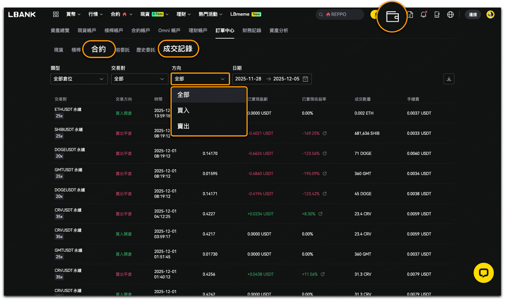Click the download export button
The width and height of the screenshot is (505, 301).
pyautogui.click(x=449, y=79)
